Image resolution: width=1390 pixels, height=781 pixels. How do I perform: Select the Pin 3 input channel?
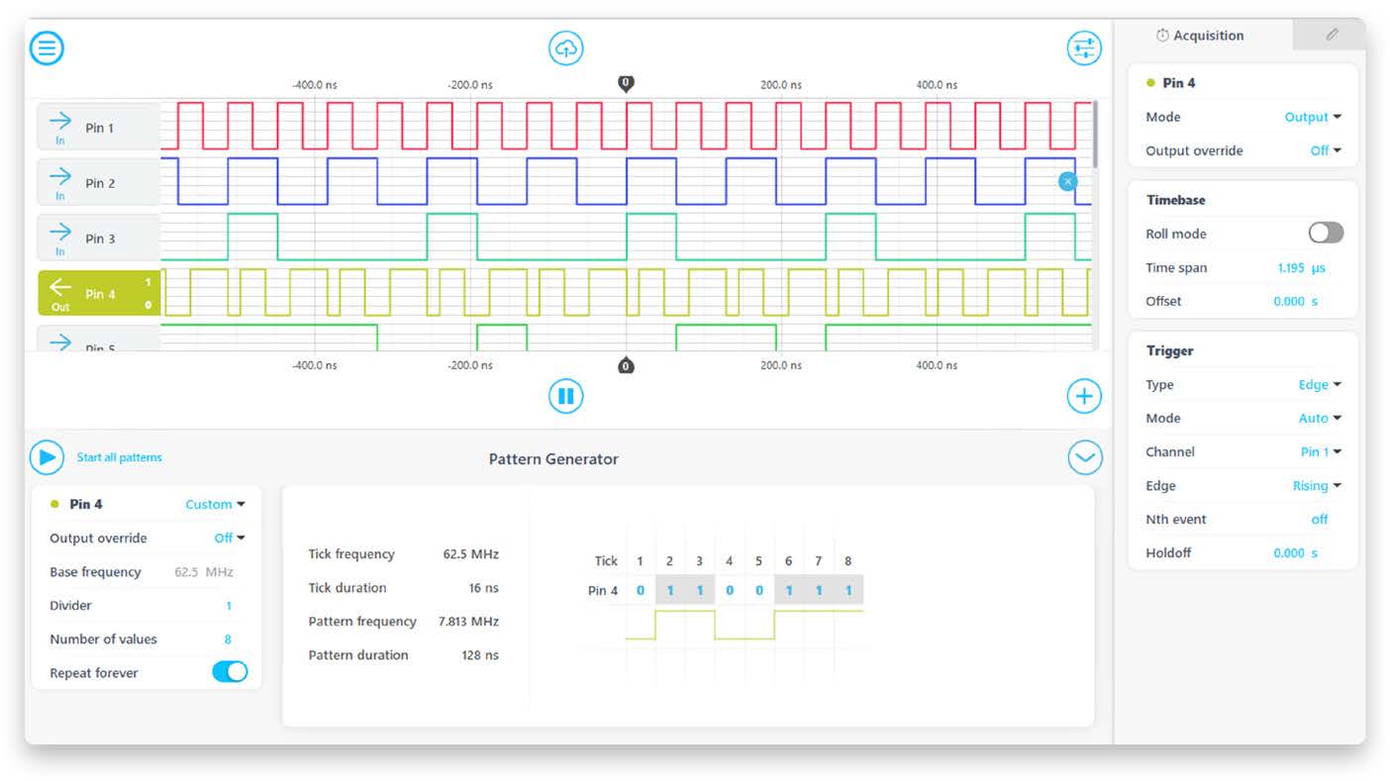tap(99, 239)
